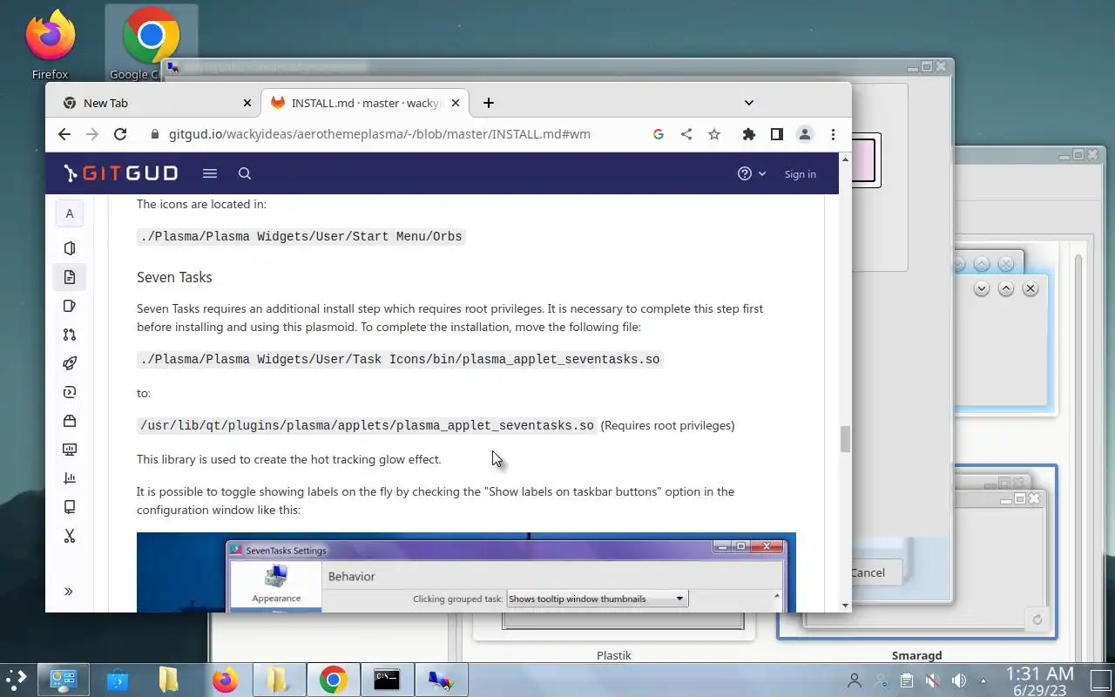
Task: Click the project avatar letter A
Action: pos(70,213)
